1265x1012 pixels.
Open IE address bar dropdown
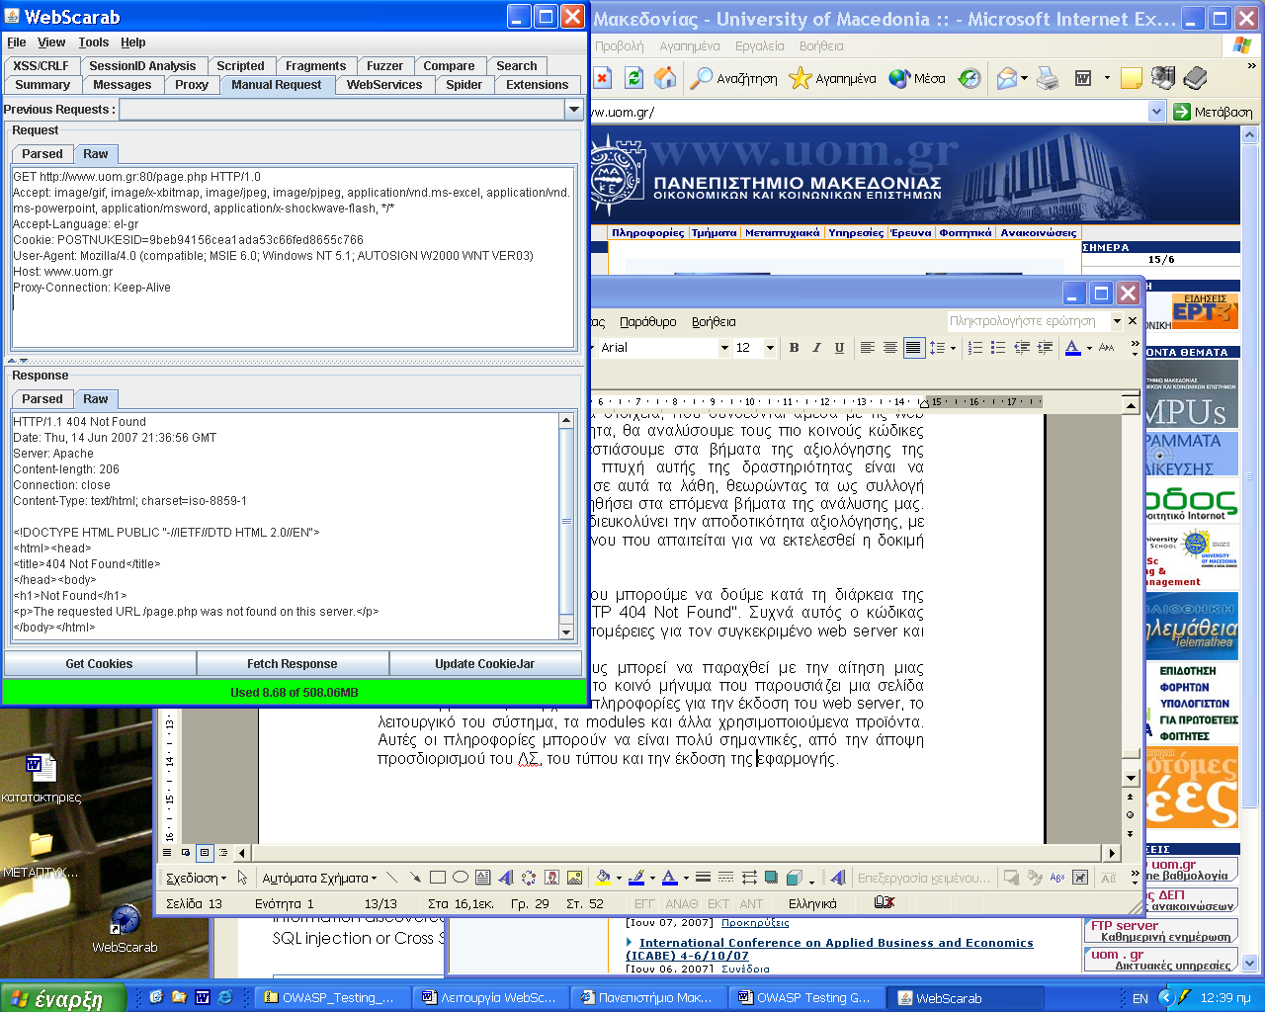tap(1157, 112)
